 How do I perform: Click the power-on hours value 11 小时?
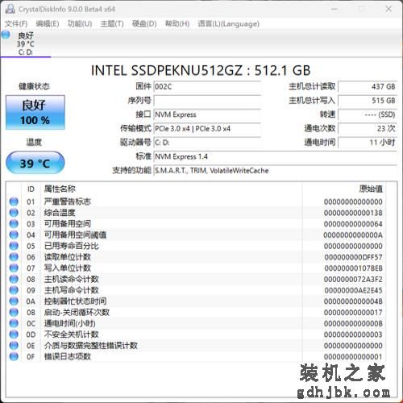pos(368,143)
